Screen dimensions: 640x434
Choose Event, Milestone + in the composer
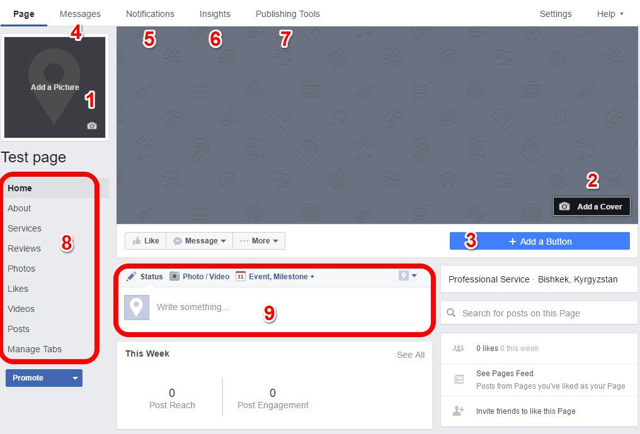[x=275, y=276]
